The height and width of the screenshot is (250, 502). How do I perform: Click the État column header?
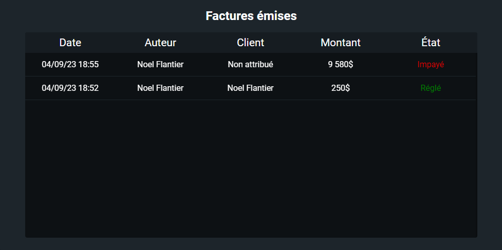click(431, 43)
